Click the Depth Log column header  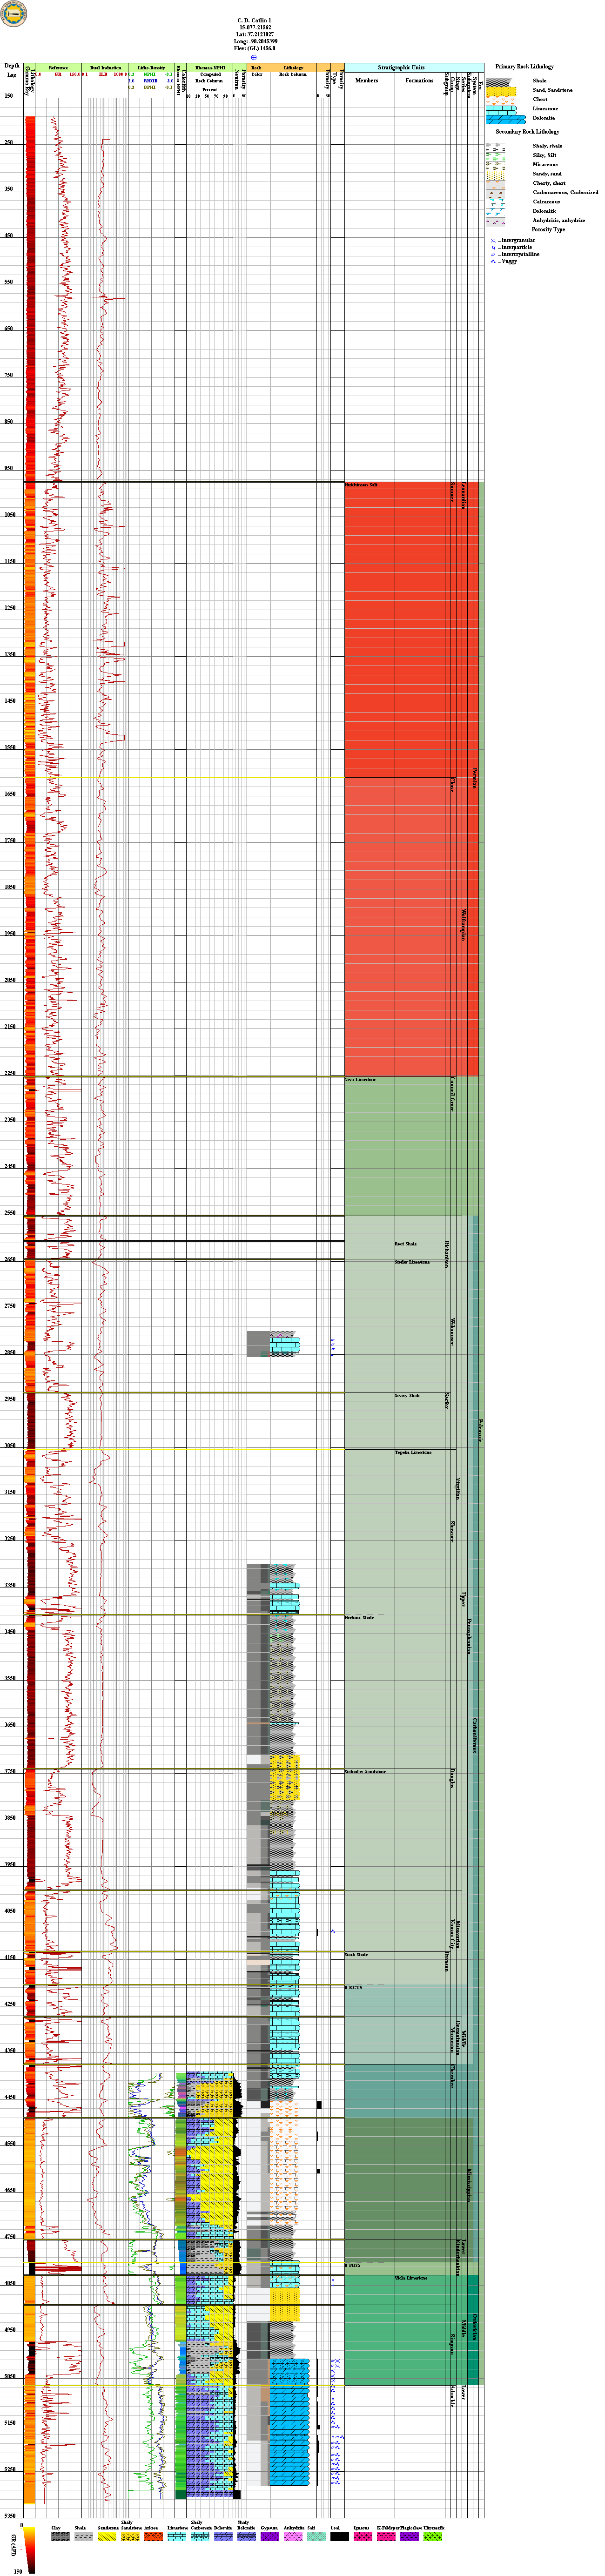click(11, 70)
